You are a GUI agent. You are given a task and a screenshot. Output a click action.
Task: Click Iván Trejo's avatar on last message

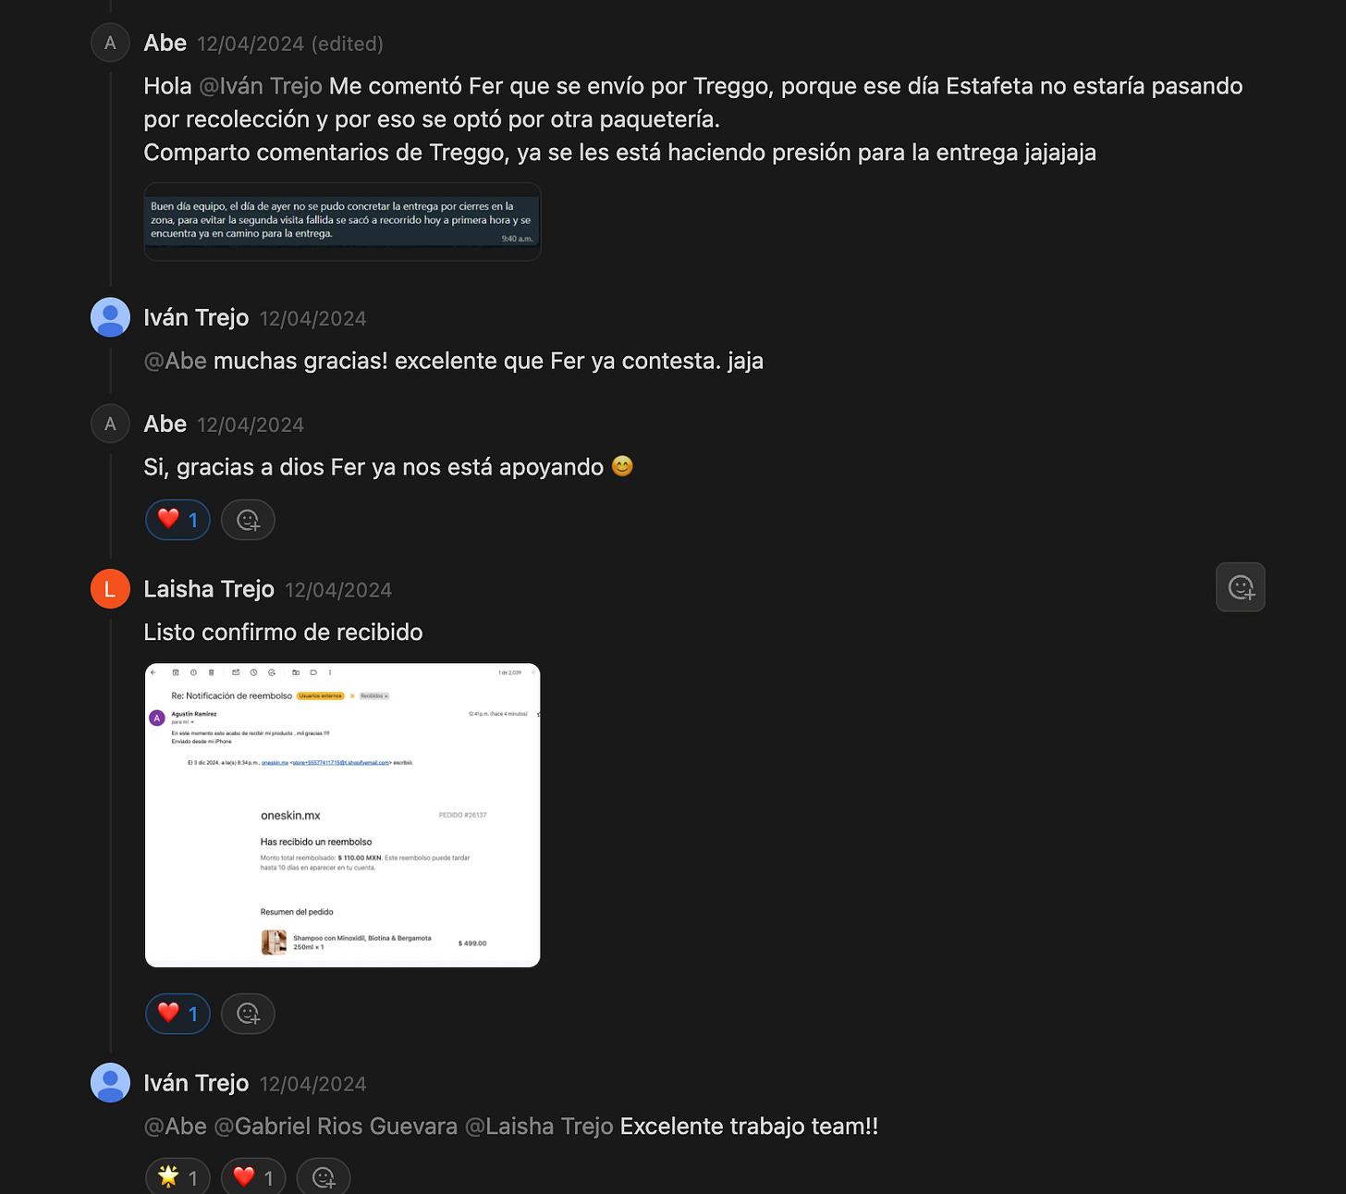(x=110, y=1083)
